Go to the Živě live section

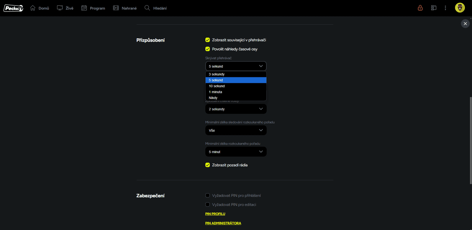tap(65, 8)
